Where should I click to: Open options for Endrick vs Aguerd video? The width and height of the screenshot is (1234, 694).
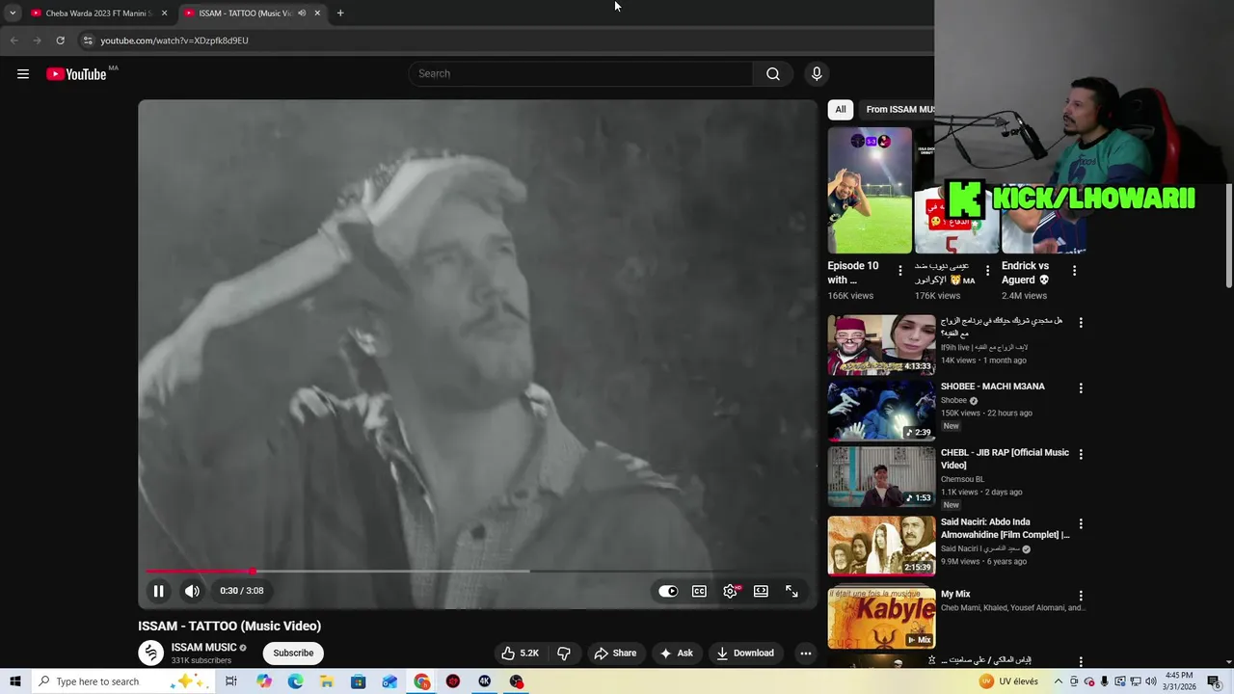pyautogui.click(x=1074, y=271)
